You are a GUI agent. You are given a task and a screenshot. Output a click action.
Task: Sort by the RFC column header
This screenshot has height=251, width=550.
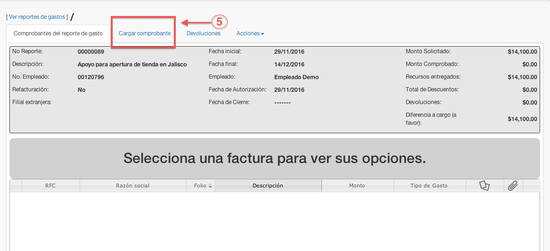point(50,186)
